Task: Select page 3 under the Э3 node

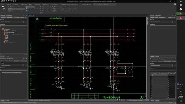Action: point(7,39)
